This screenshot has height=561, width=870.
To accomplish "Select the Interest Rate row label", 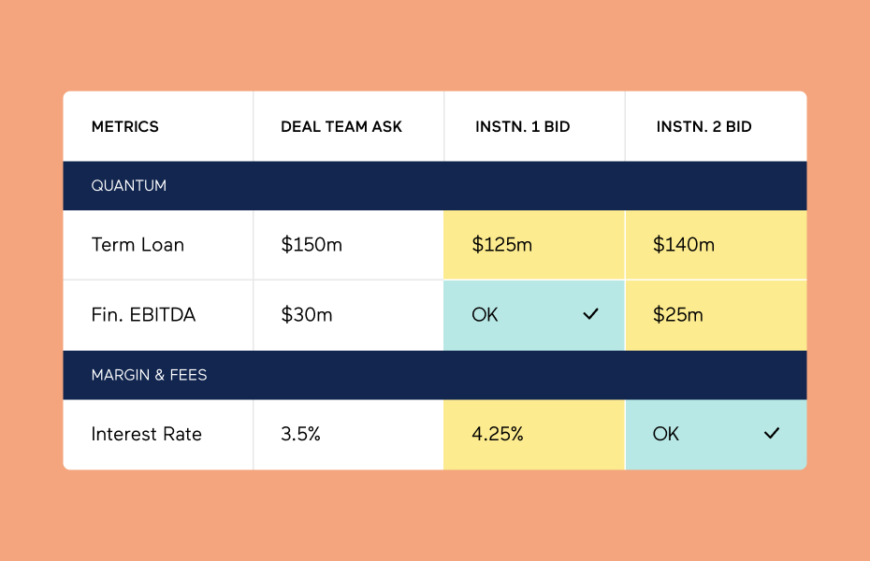I will [x=146, y=434].
